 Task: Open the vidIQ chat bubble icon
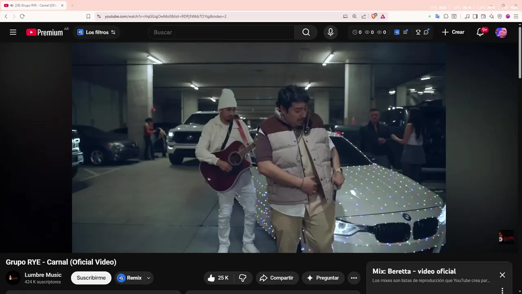[426, 32]
